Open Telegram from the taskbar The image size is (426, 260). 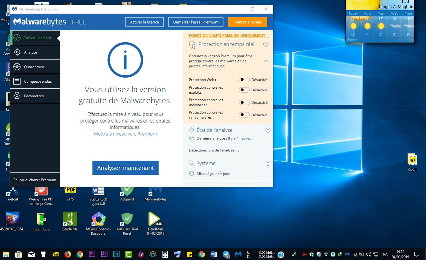coord(226,254)
